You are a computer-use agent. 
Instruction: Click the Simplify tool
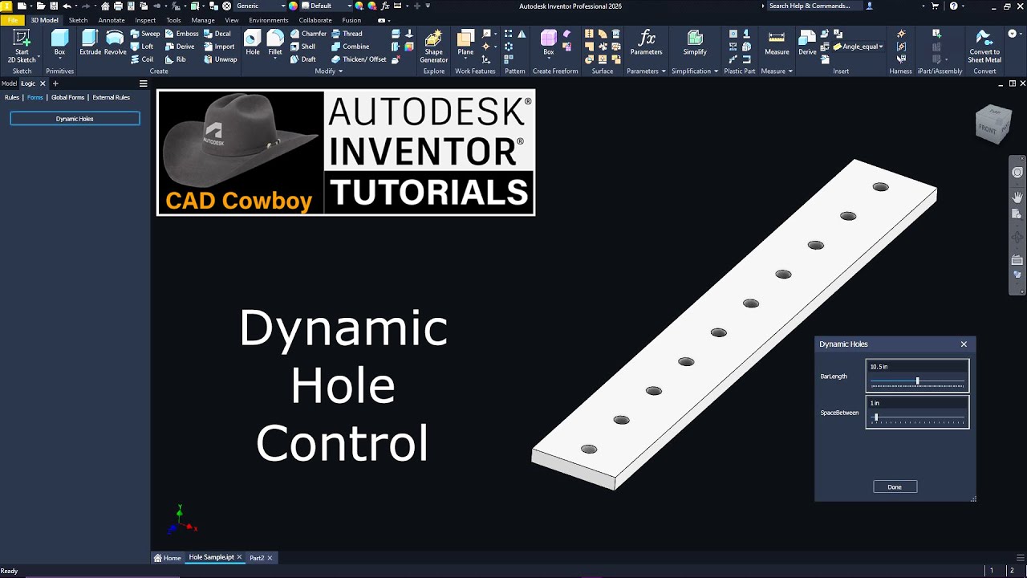point(695,44)
